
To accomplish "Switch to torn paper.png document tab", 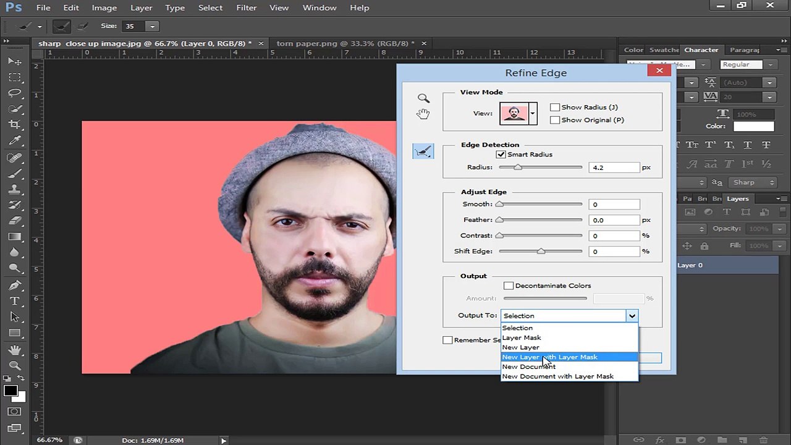I will pyautogui.click(x=346, y=43).
